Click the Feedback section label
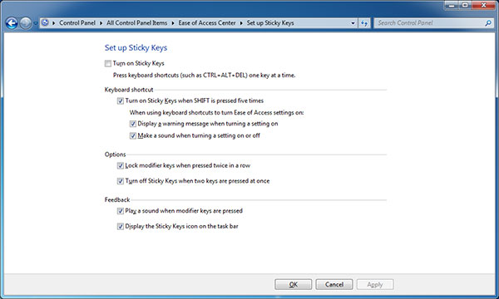This screenshot has width=499, height=299. coord(117,199)
